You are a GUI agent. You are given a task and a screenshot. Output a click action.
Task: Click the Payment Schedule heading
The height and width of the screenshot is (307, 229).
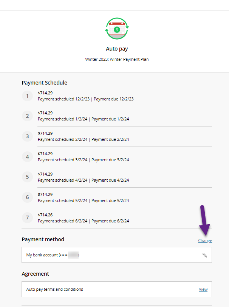45,83
